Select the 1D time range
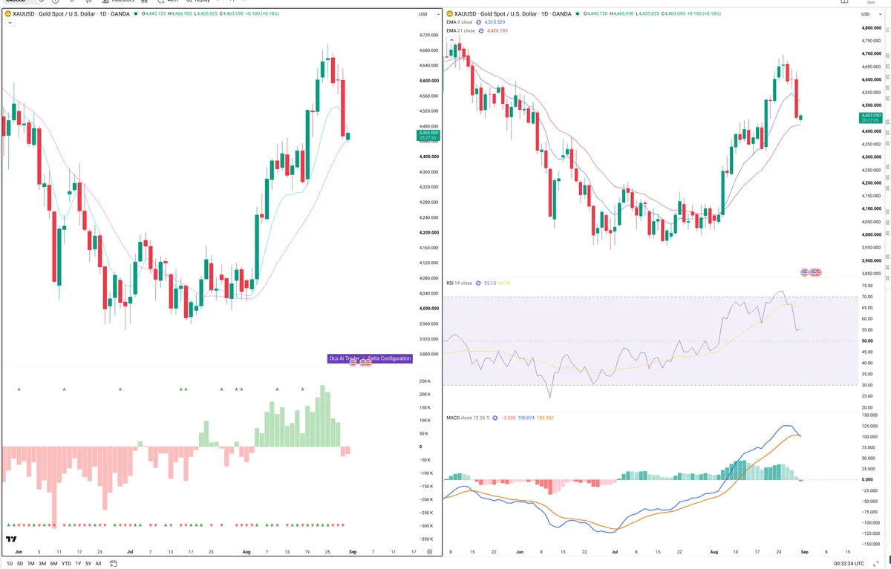The height and width of the screenshot is (569, 891). click(9, 564)
